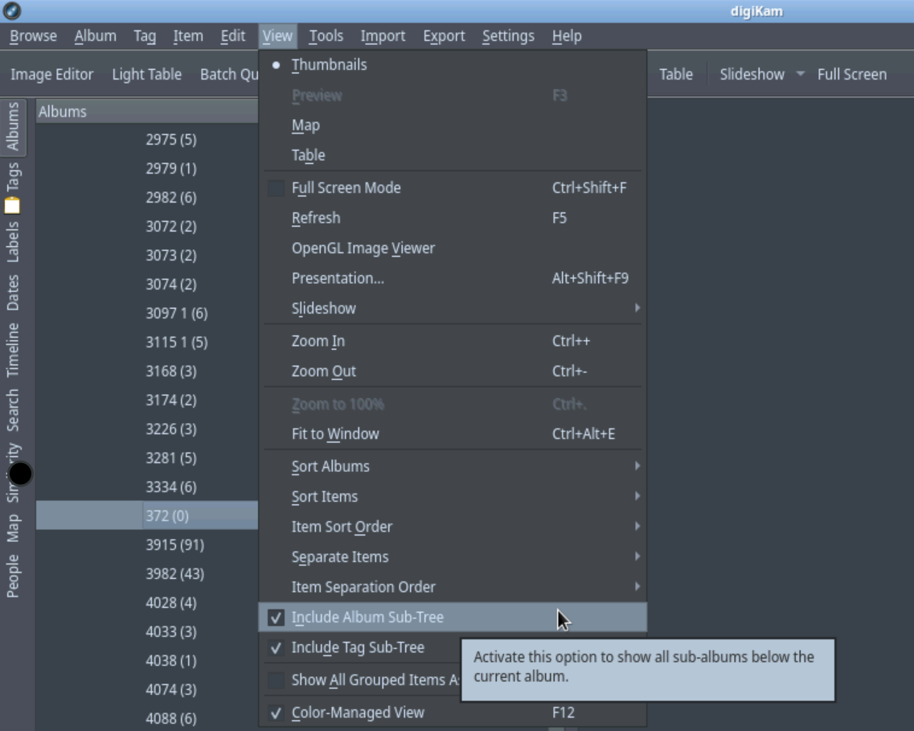This screenshot has height=731, width=914.
Task: Open Presentation... from View menu
Action: click(x=453, y=278)
